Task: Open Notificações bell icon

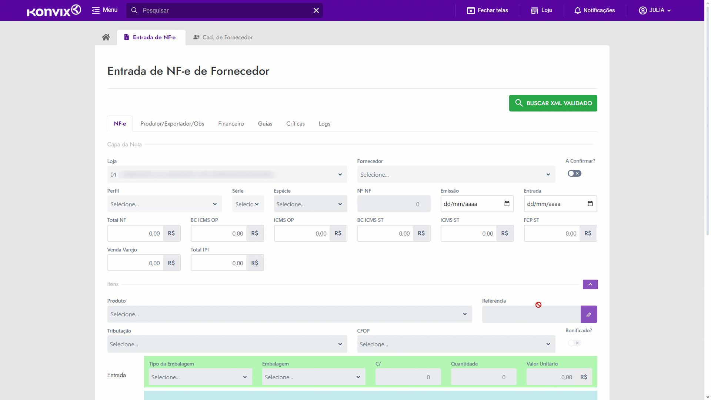Action: pyautogui.click(x=577, y=10)
